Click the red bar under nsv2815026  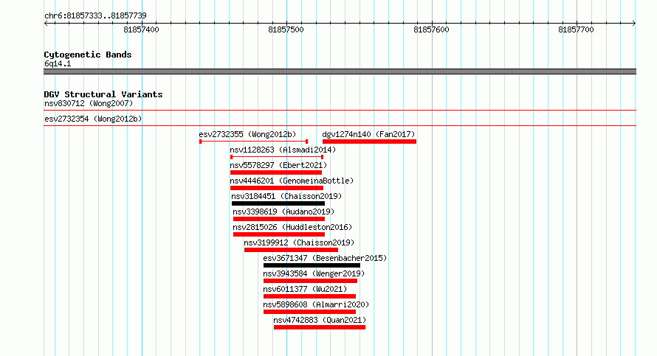click(279, 234)
